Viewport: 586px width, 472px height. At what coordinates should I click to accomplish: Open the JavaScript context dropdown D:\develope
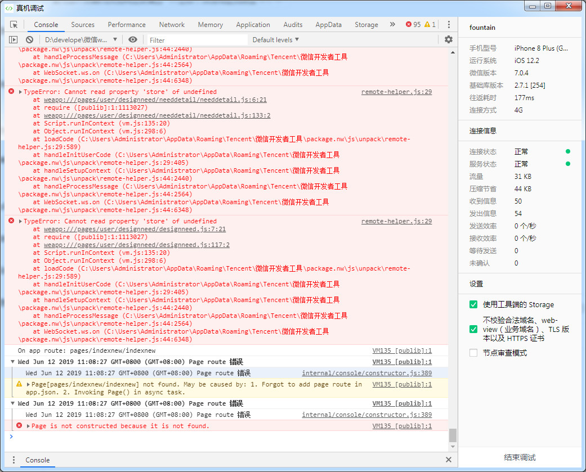(80, 40)
